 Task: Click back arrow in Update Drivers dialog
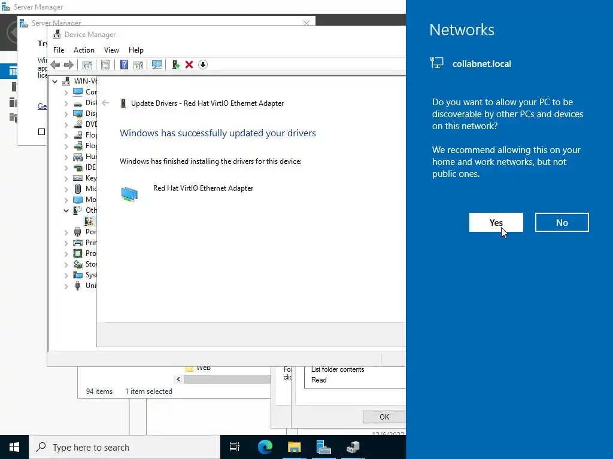tap(105, 103)
